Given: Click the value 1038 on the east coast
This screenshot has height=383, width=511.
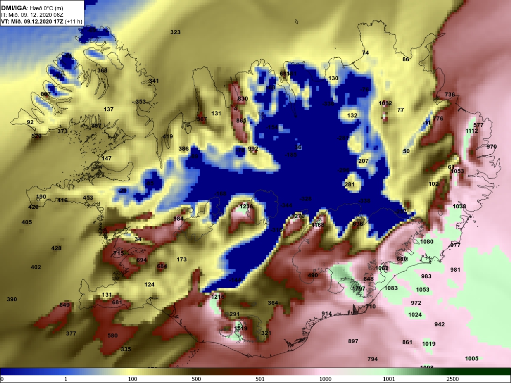Looking at the screenshot, I should tap(459, 206).
